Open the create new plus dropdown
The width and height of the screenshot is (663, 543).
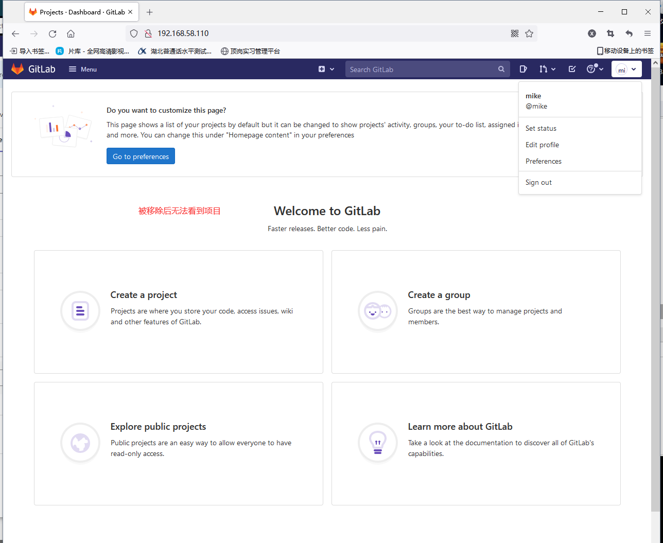pos(326,69)
